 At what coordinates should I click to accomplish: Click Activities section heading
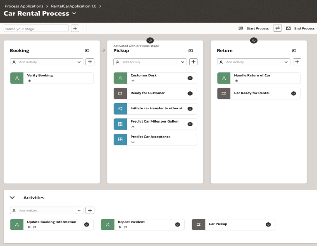pos(34,198)
